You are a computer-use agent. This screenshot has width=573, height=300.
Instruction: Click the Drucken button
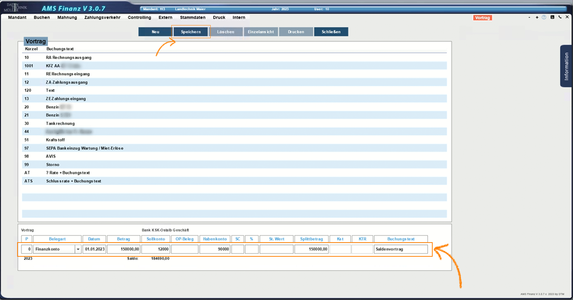tap(296, 32)
